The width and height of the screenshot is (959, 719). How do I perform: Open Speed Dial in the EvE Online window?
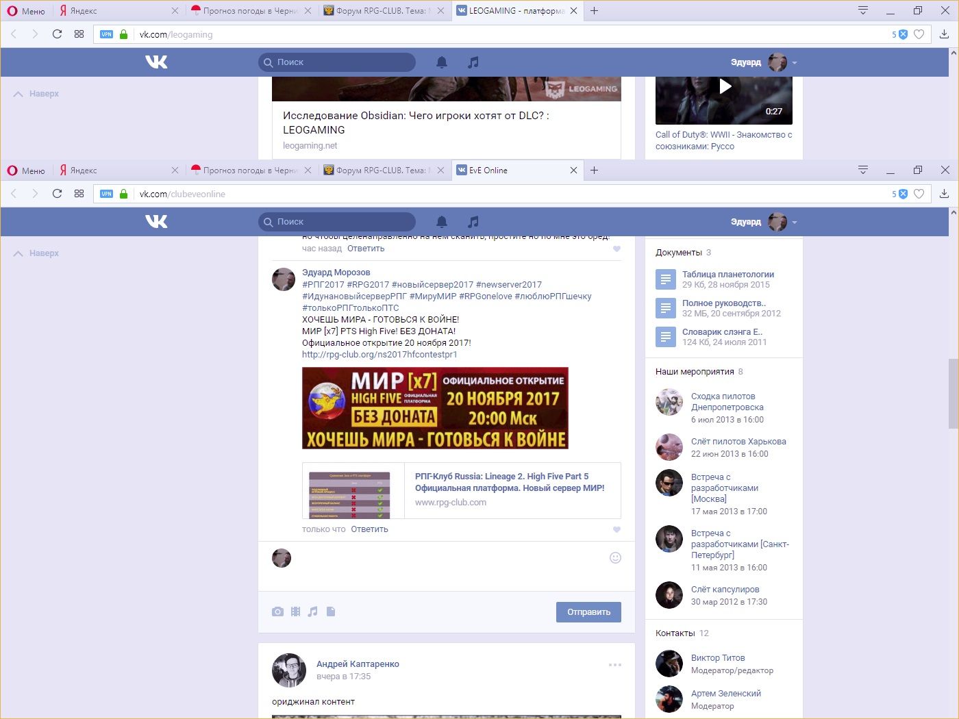tap(79, 194)
